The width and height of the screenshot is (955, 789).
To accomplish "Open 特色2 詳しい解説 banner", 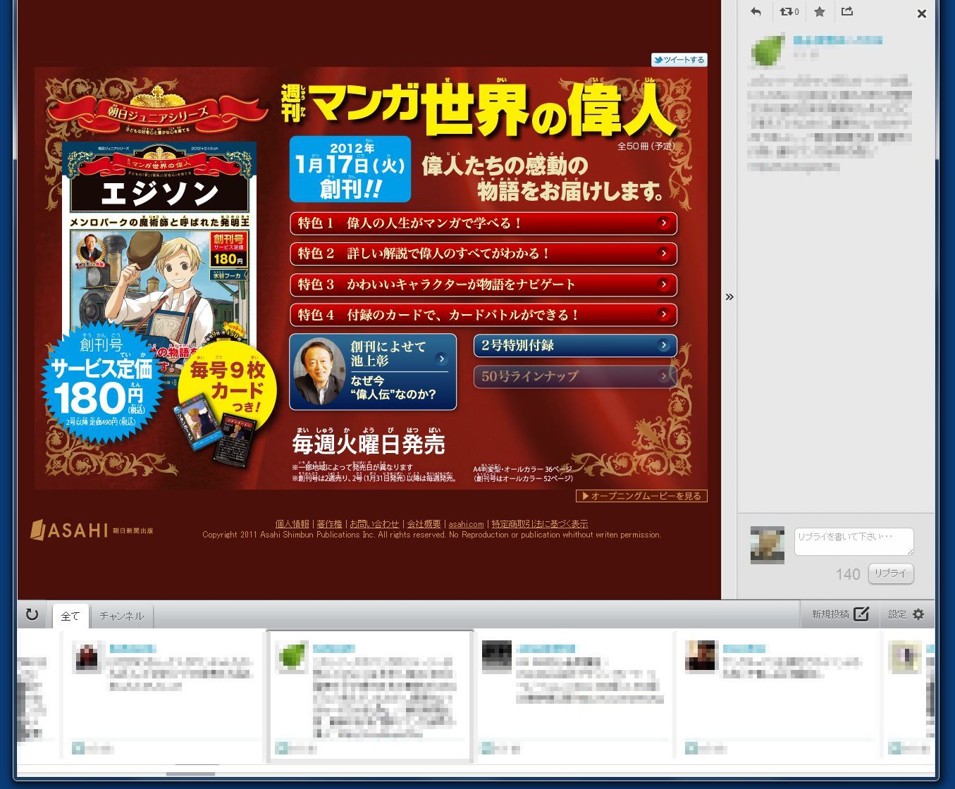I will tap(483, 254).
